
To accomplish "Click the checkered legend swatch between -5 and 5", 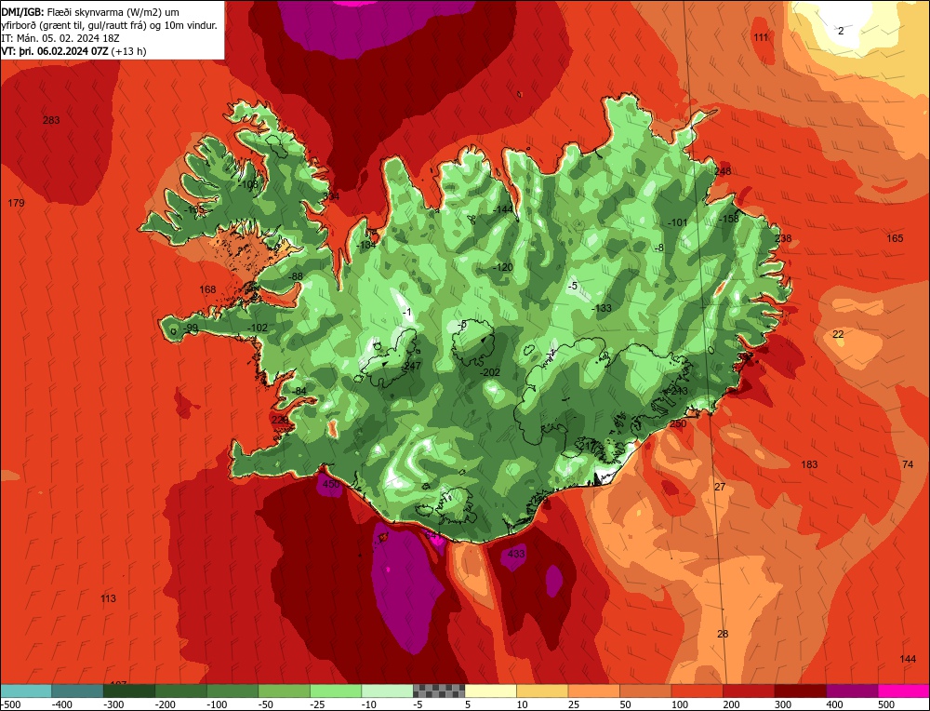I will coord(439,691).
